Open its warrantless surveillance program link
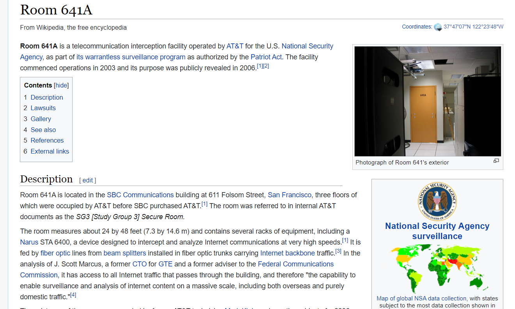This screenshot has width=515, height=309. (x=131, y=57)
